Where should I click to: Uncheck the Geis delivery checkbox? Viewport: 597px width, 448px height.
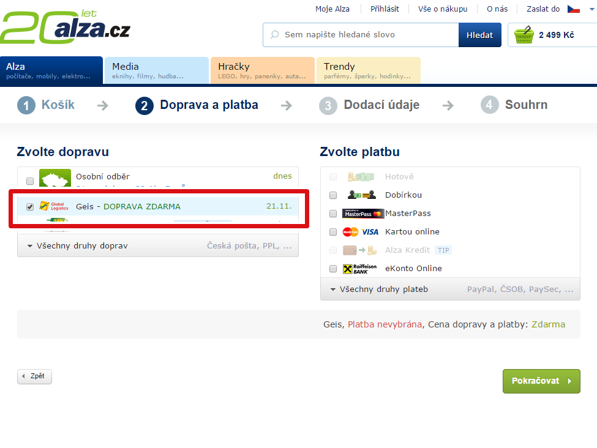pos(30,207)
